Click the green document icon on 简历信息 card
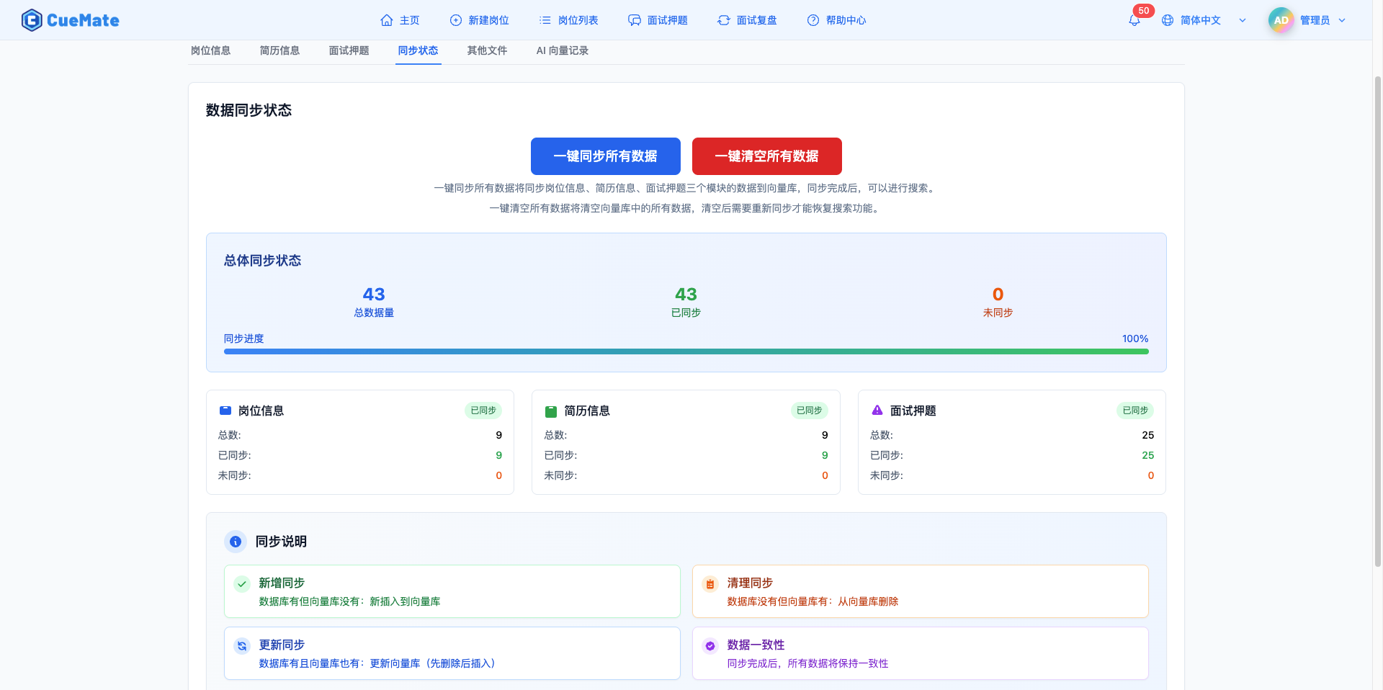Image resolution: width=1383 pixels, height=690 pixels. (551, 410)
